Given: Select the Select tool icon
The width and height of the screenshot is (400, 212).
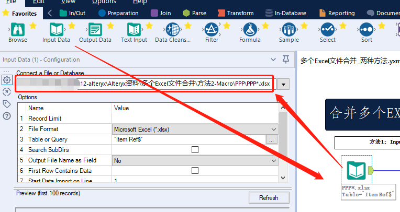Looking at the screenshot, I should coord(328,30).
